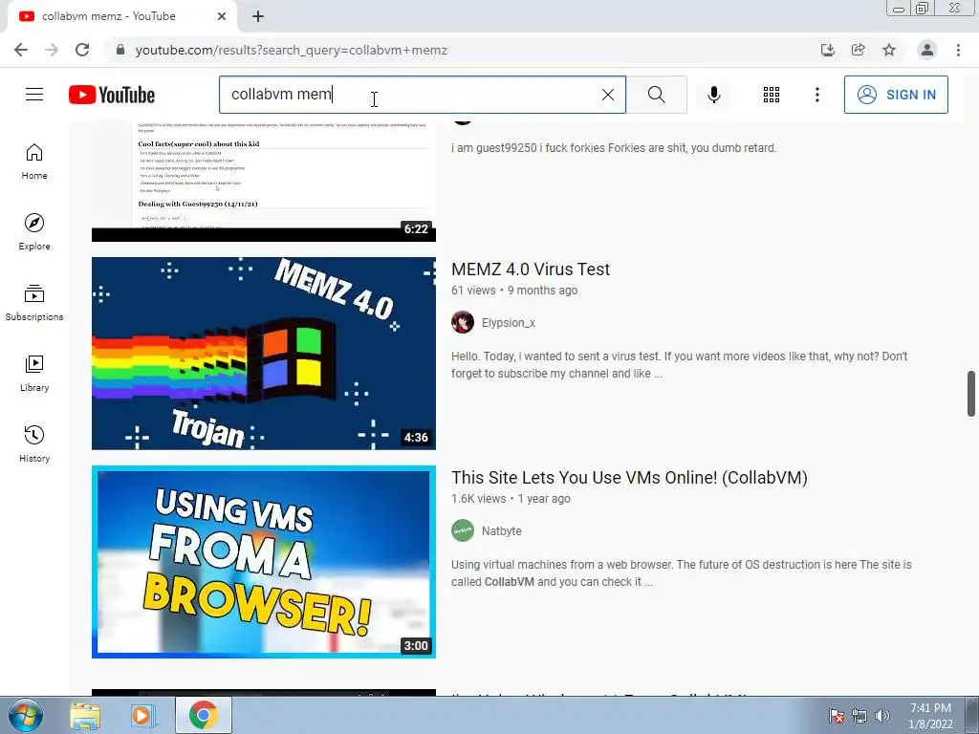Open File Explorer from the taskbar
The height and width of the screenshot is (734, 979).
[85, 716]
